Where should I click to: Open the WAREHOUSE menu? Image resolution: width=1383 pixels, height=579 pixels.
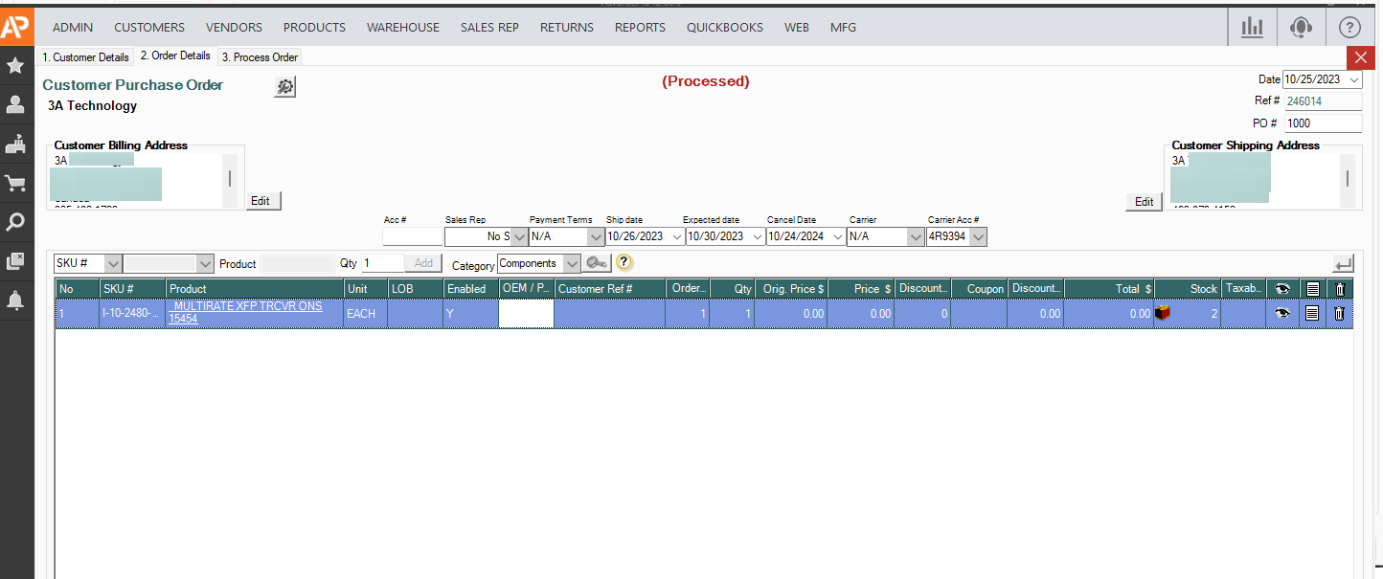(x=403, y=27)
